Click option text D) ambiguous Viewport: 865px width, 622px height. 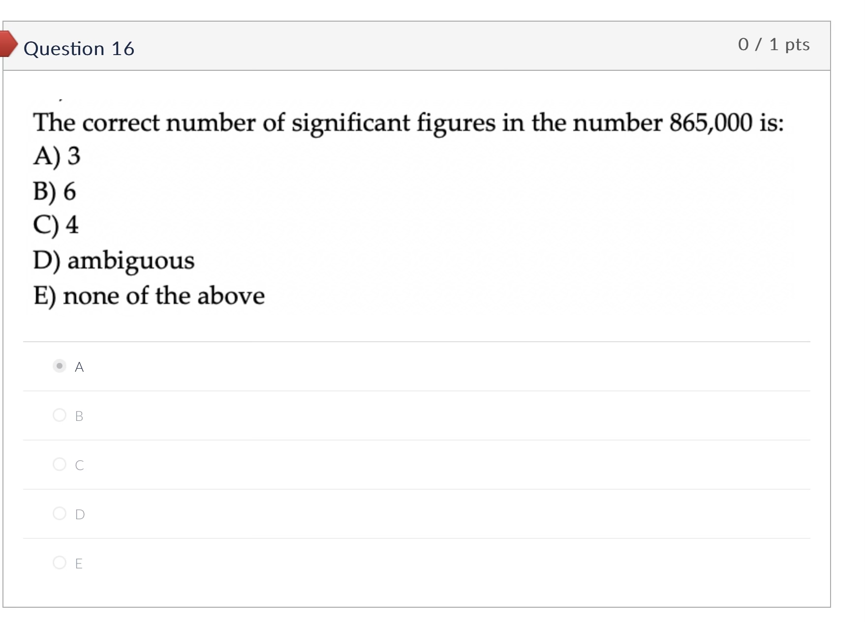[x=113, y=261]
